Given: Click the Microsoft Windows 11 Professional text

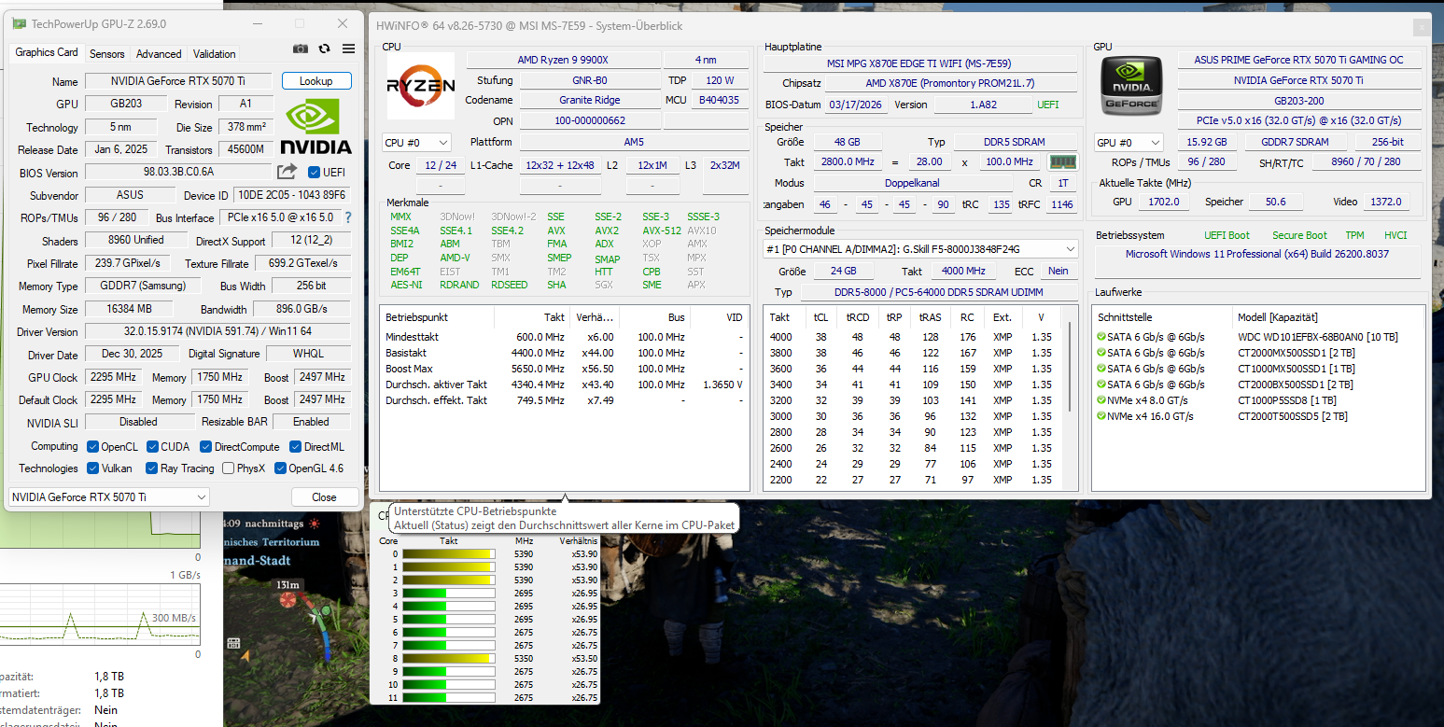Looking at the screenshot, I should tap(1256, 254).
